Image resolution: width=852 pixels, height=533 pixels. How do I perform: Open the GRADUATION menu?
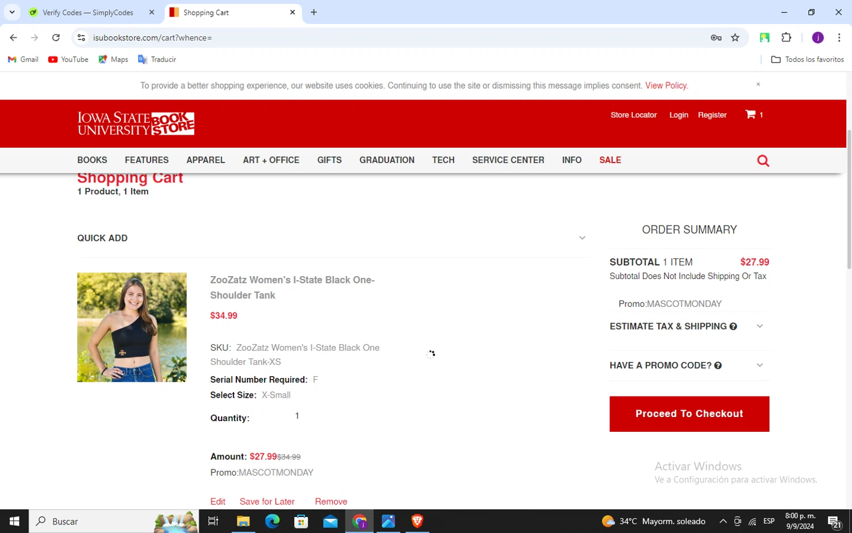[387, 160]
